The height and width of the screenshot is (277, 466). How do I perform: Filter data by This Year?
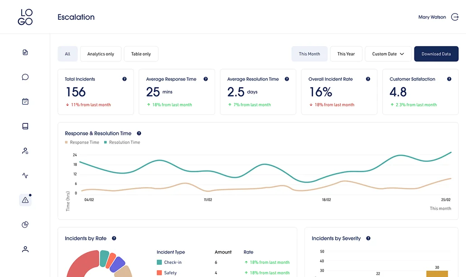click(x=346, y=54)
